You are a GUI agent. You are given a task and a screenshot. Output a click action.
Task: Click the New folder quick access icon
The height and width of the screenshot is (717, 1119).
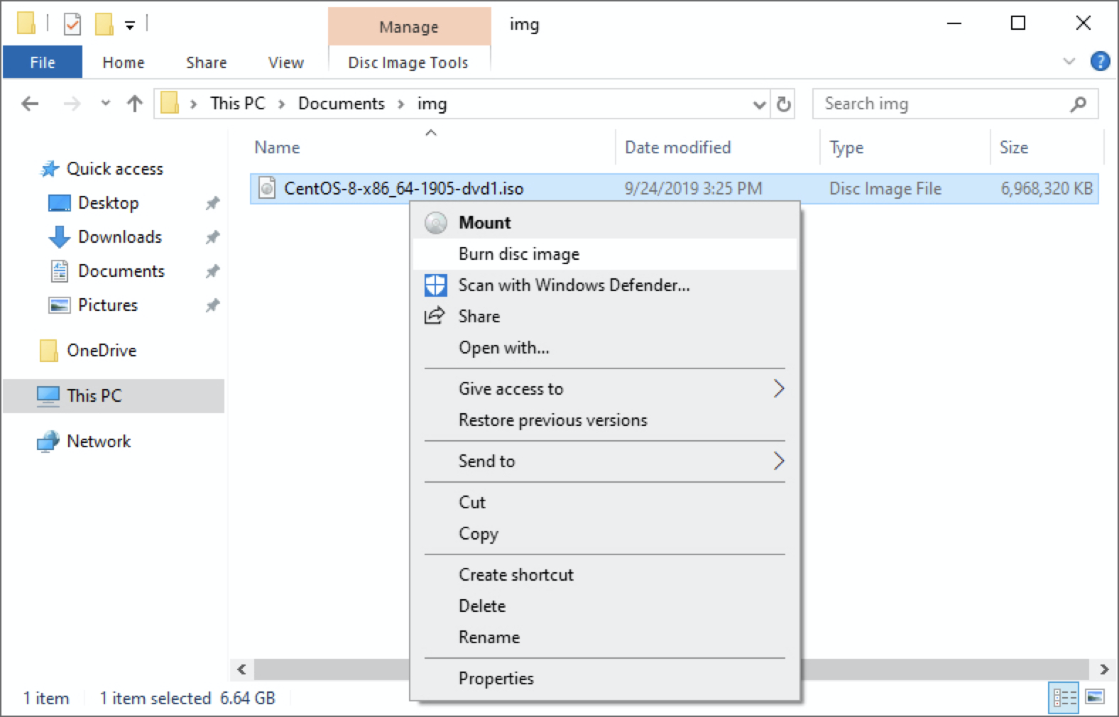coord(104,25)
